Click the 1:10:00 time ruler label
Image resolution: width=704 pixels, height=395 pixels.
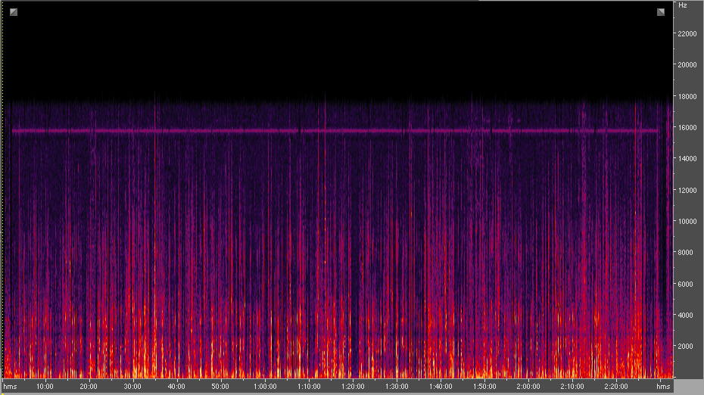[309, 387]
